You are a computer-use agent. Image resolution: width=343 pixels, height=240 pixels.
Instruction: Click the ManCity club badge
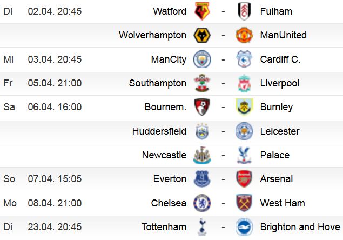pyautogui.click(x=202, y=59)
